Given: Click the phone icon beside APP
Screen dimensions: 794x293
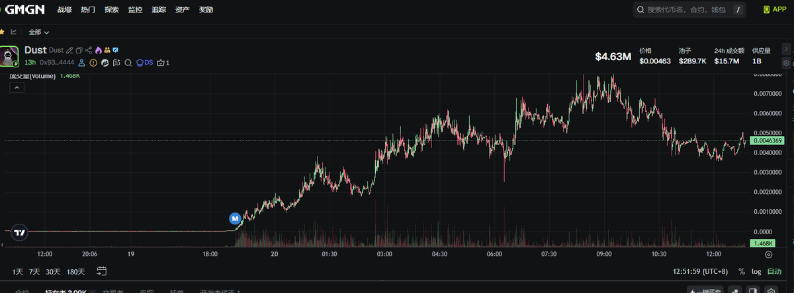Looking at the screenshot, I should (766, 10).
